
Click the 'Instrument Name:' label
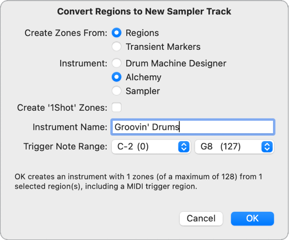(70, 127)
